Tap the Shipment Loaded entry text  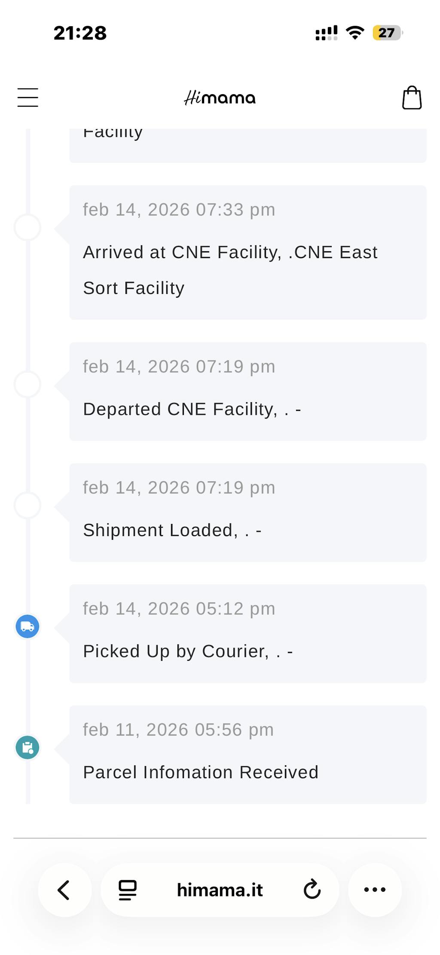(172, 530)
